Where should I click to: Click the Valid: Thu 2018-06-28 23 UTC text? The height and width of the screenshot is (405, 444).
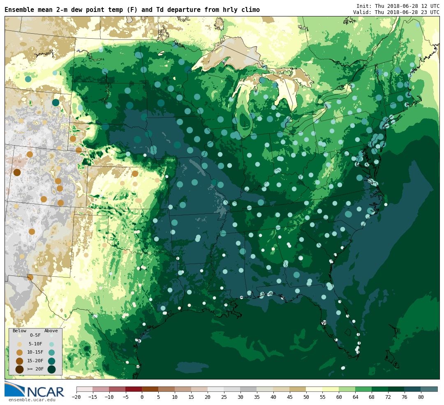[396, 12]
